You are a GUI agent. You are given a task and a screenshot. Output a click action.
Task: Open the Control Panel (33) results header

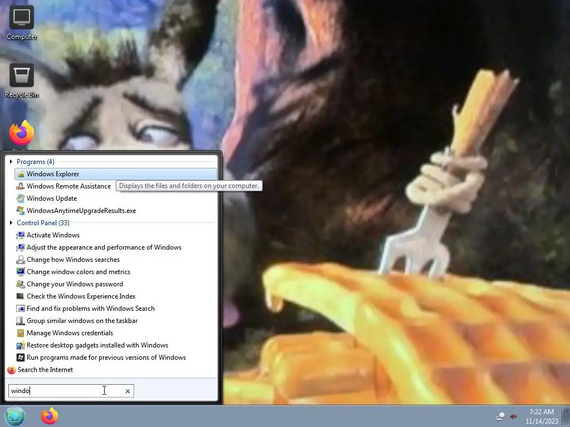click(x=43, y=223)
